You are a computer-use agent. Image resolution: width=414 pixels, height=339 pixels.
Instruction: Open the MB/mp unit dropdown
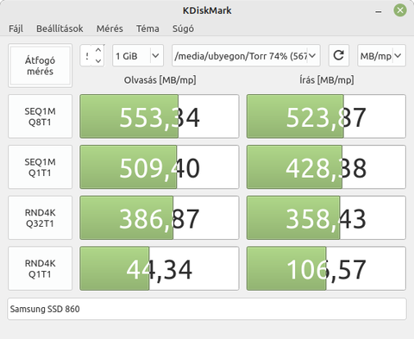tap(381, 55)
